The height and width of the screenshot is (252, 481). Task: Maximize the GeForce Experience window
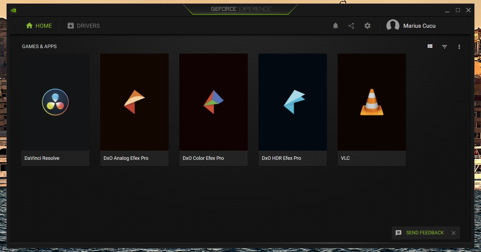(x=458, y=10)
